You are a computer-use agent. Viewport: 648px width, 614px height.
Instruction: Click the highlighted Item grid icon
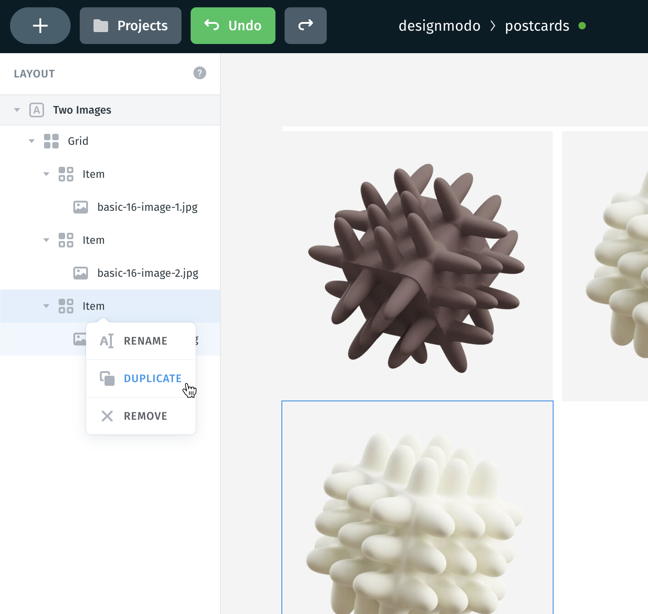pos(66,306)
